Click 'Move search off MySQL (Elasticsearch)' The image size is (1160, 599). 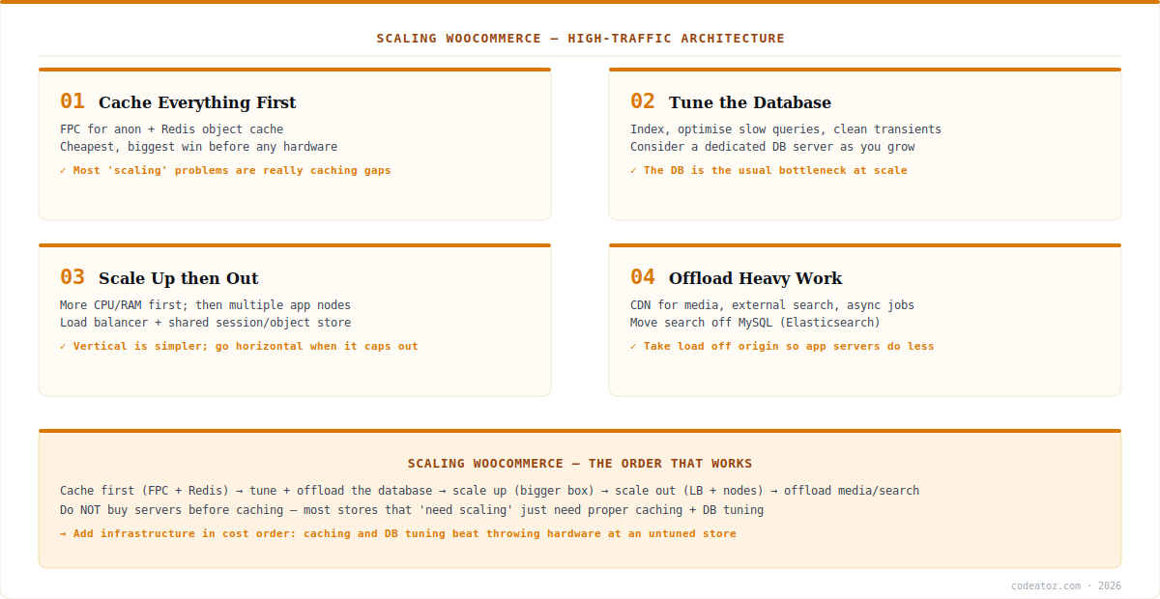coord(755,323)
